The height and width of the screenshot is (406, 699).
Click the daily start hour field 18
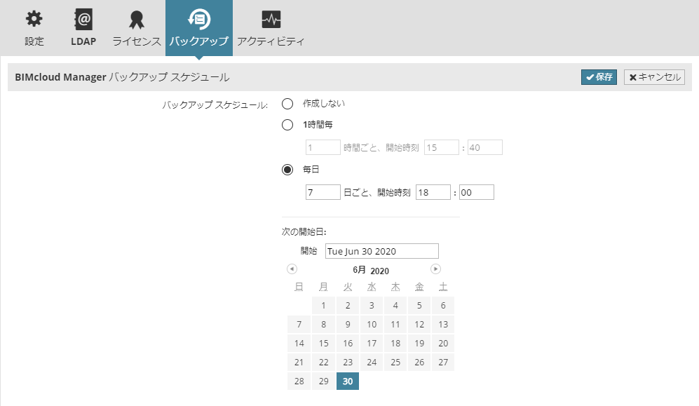click(433, 193)
